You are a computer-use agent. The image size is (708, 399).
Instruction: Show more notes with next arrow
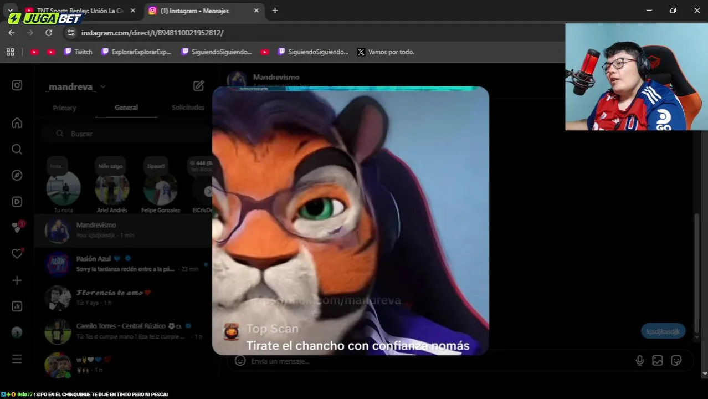(x=208, y=191)
